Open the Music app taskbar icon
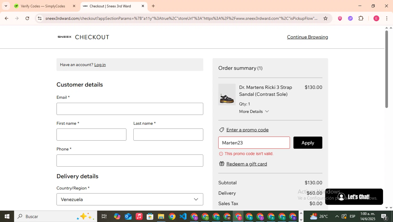 tap(139, 216)
